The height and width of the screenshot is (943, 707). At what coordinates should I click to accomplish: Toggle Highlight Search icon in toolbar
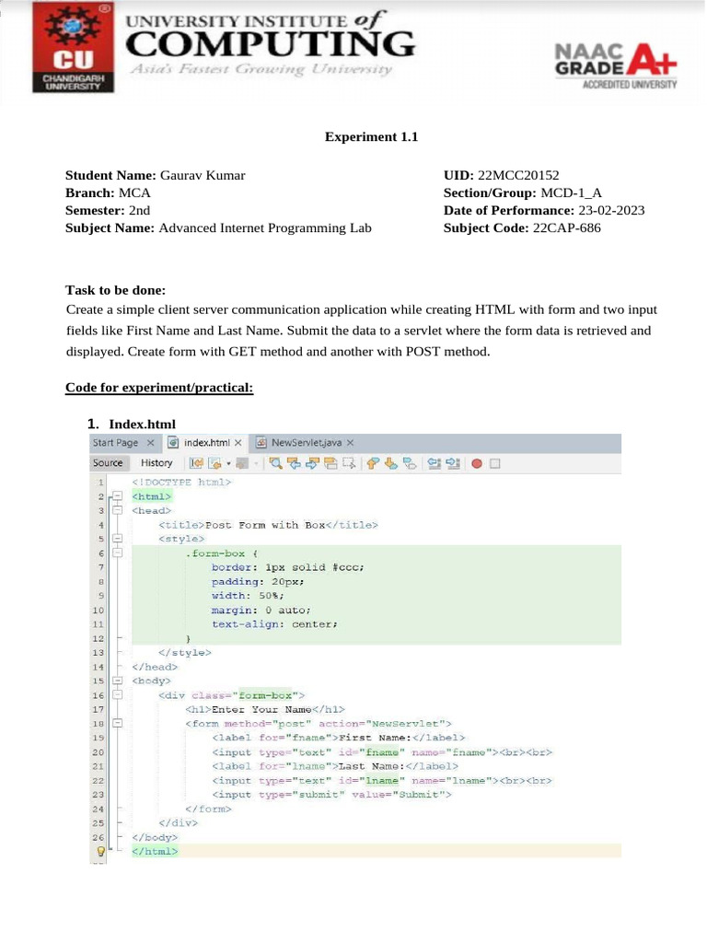tap(330, 464)
